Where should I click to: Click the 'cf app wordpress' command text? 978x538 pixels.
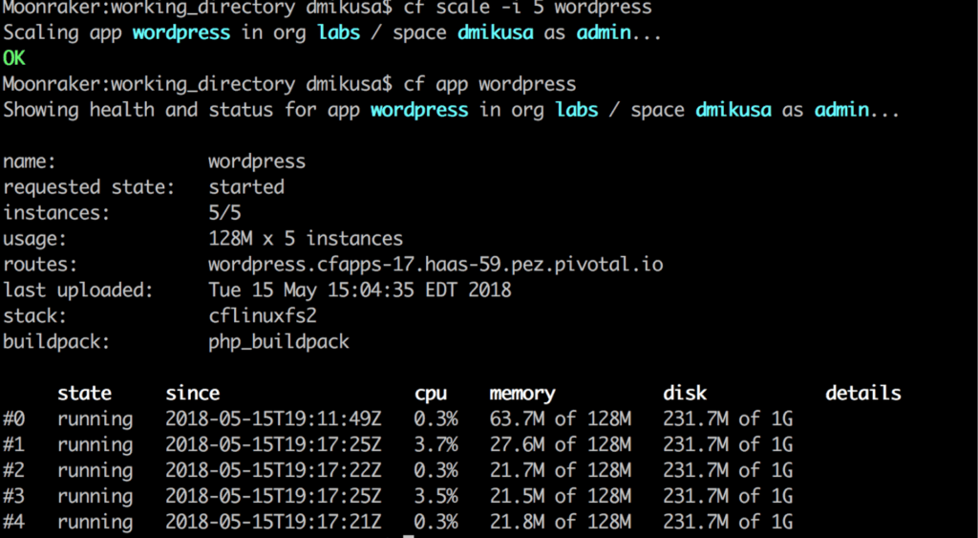point(490,84)
